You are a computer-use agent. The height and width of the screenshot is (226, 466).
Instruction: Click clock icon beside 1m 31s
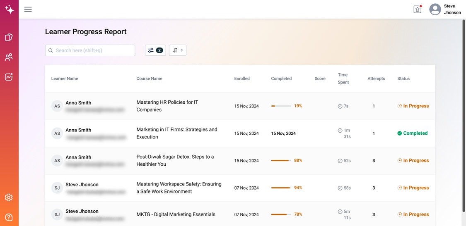click(340, 131)
